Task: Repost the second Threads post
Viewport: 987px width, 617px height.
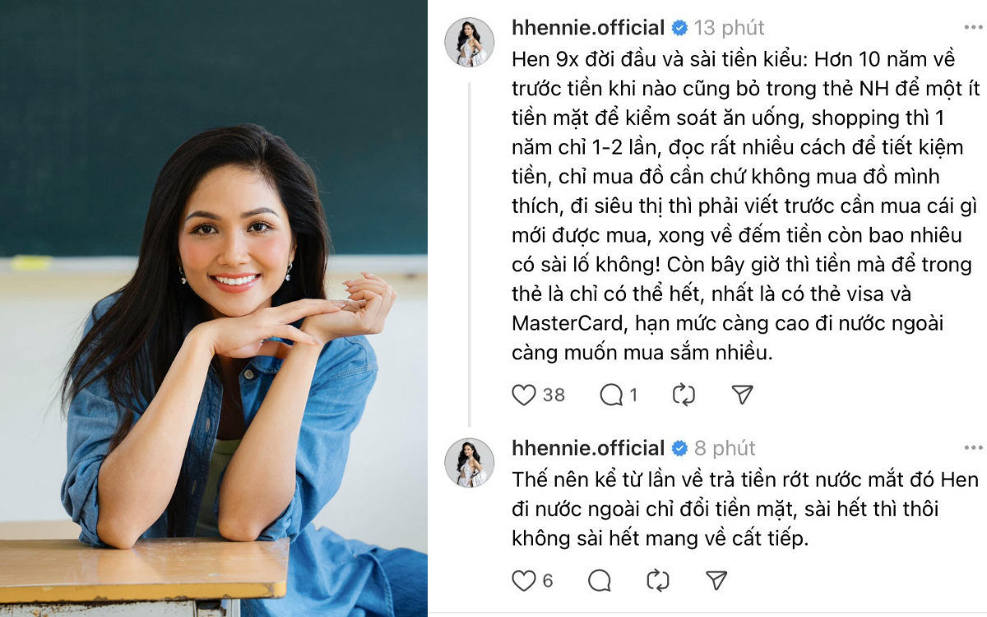Action: [x=658, y=581]
